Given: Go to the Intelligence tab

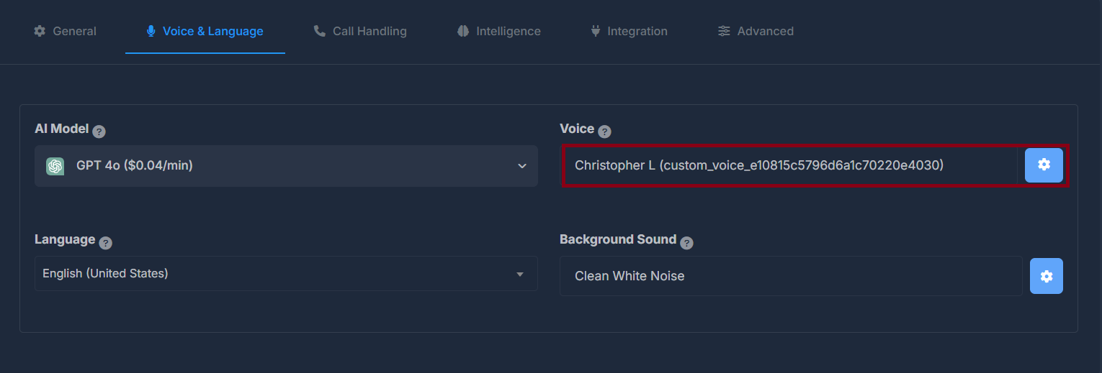Looking at the screenshot, I should (498, 31).
